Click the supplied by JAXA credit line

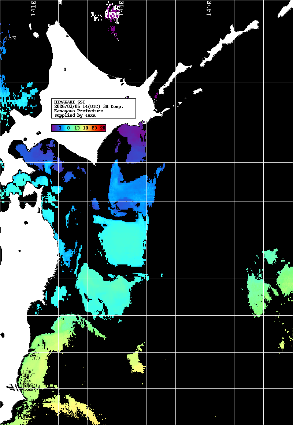(x=75, y=115)
